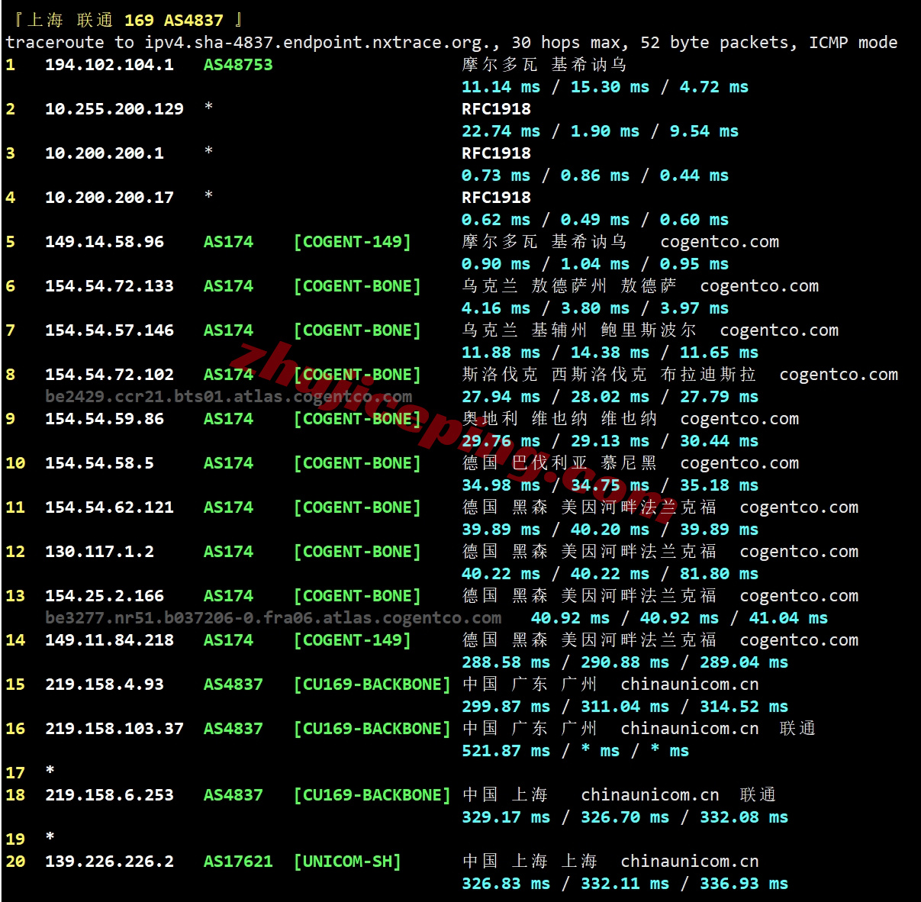Click latency 288.58 ms on hop 14
The height and width of the screenshot is (902, 921).
(506, 662)
